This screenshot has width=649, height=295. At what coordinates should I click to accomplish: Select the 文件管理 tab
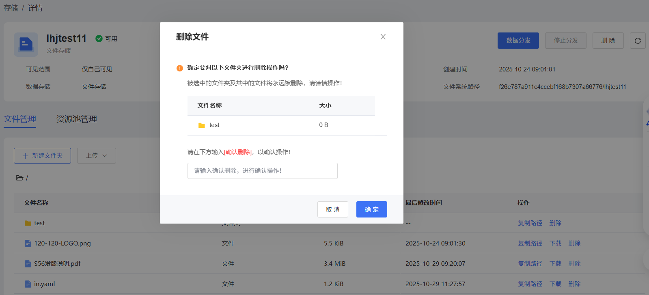pos(20,119)
